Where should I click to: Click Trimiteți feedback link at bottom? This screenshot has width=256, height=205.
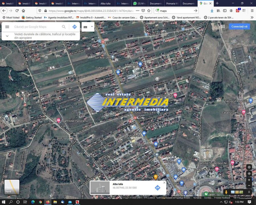[x=222, y=198]
